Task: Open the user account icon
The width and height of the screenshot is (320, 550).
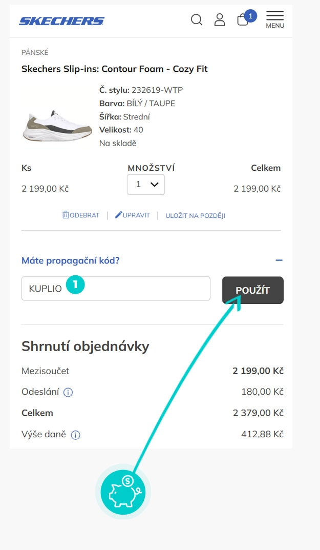Action: pos(220,20)
